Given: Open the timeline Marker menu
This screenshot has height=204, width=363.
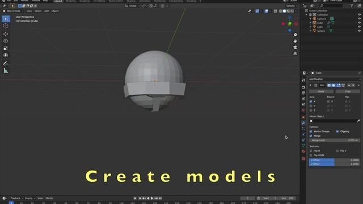Looking at the screenshot, I should pyautogui.click(x=49, y=198).
